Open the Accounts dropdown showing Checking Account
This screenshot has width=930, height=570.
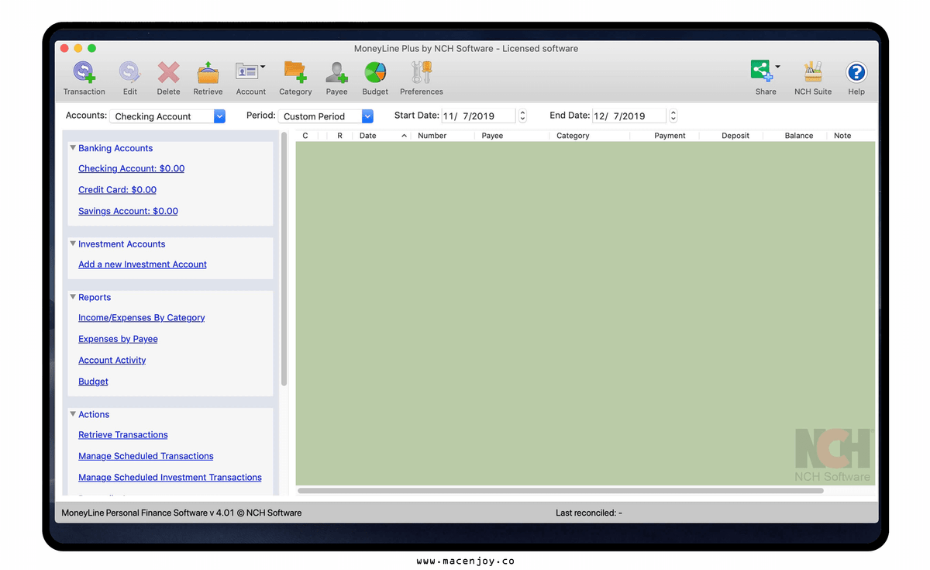pos(167,116)
